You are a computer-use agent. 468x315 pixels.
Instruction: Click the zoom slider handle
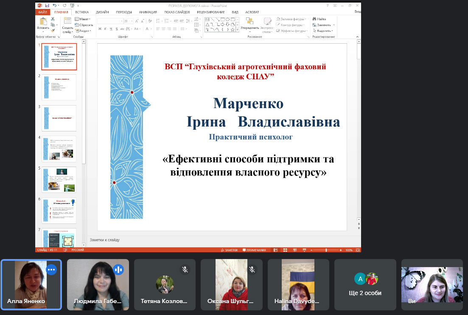click(326, 250)
